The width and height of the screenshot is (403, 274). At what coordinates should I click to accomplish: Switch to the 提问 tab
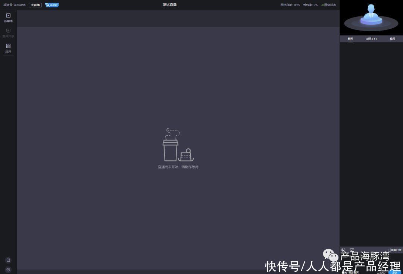coord(393,39)
